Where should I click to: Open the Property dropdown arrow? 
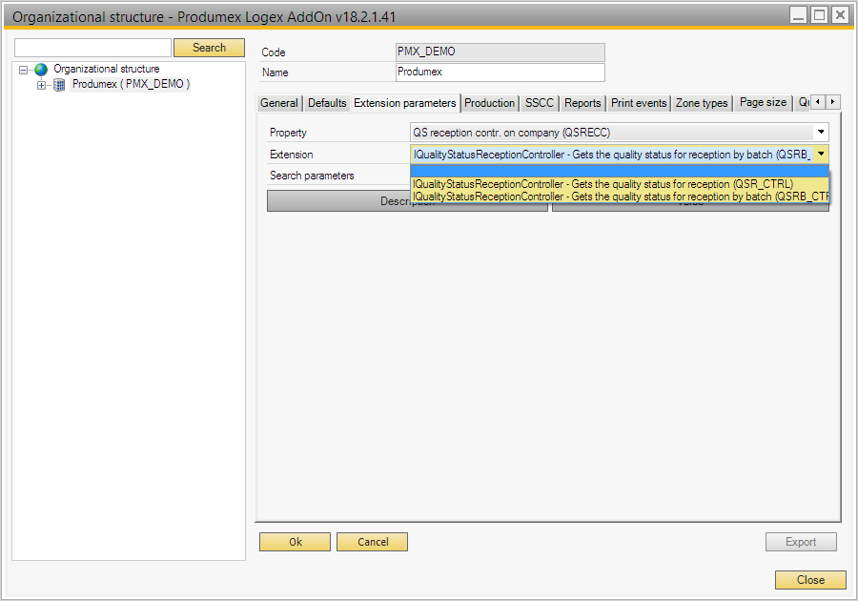click(820, 133)
